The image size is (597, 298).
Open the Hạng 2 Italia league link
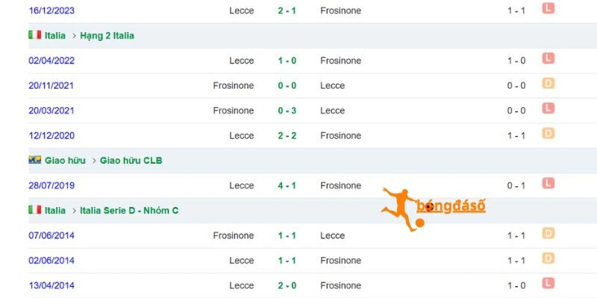107,36
